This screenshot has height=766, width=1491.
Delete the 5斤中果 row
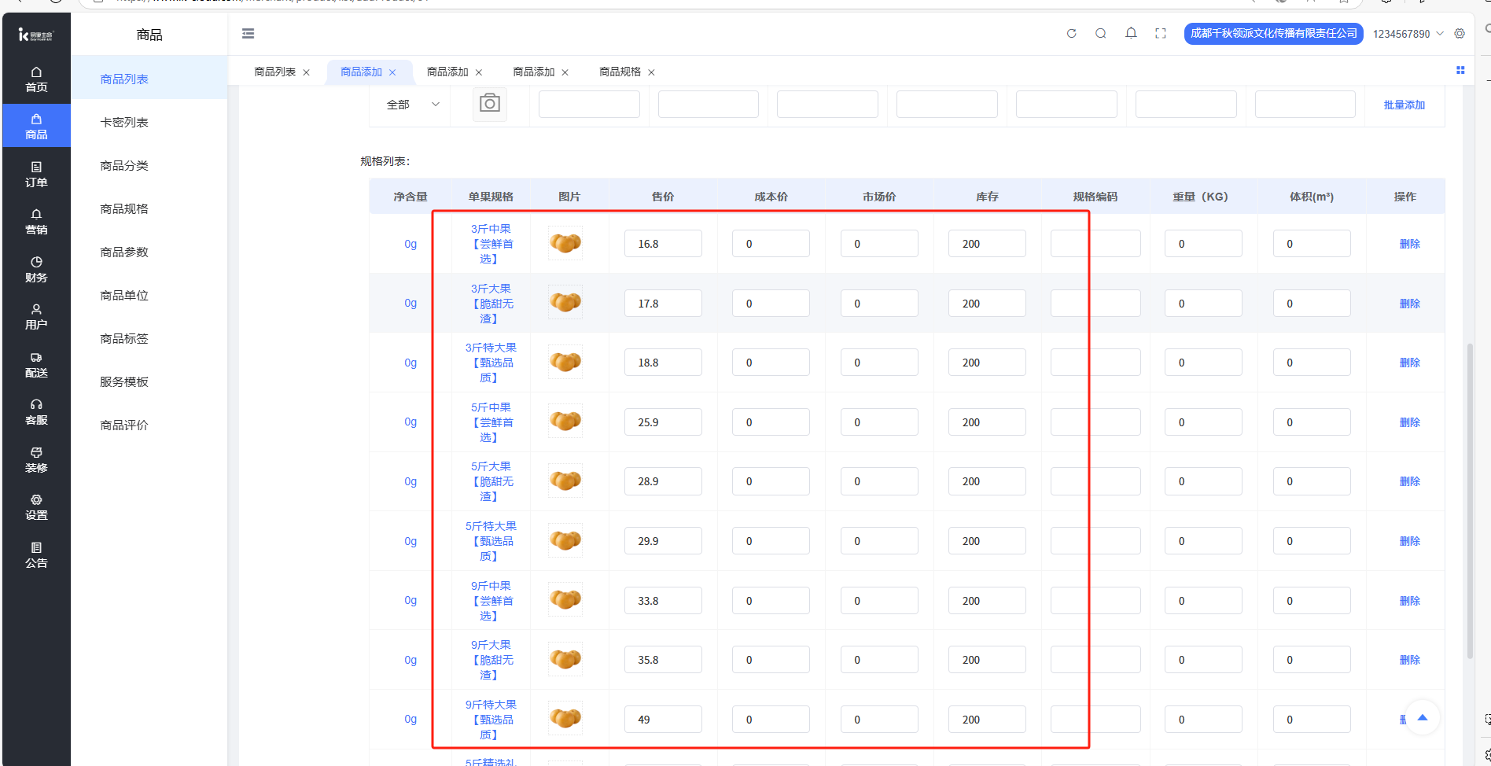pos(1409,422)
